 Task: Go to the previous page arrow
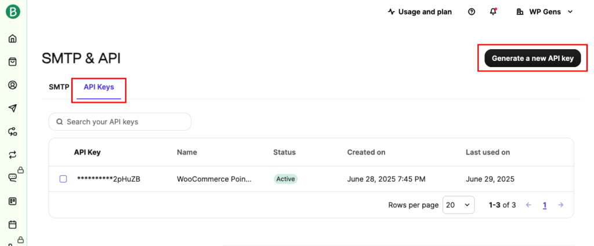528,205
